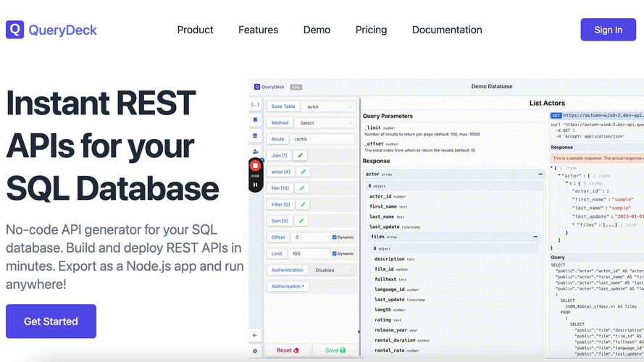Click the _offset query parameter
The width and height of the screenshot is (644, 362).
click(x=381, y=143)
